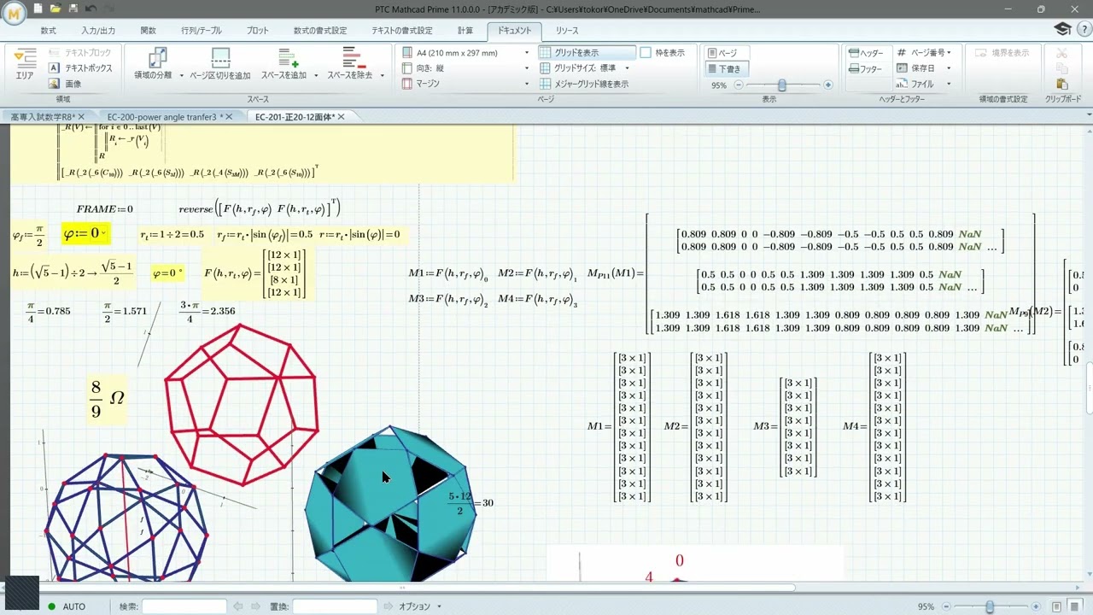Click the Copy icon in clipboard group
Image resolution: width=1093 pixels, height=615 pixels.
(1062, 68)
